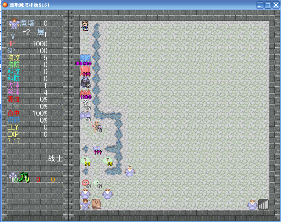Screen dimensions: 282x222
Task: Click the 吸血 lifesteal label
Action: click(14, 100)
